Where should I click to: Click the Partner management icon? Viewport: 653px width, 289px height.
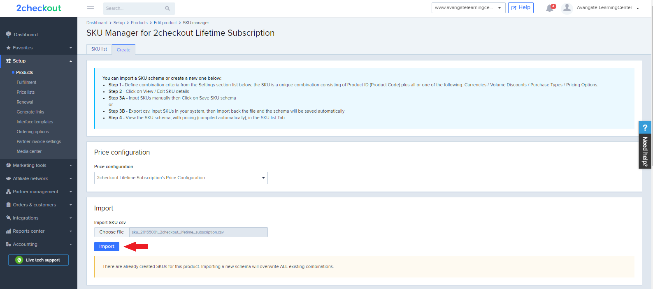(x=8, y=192)
